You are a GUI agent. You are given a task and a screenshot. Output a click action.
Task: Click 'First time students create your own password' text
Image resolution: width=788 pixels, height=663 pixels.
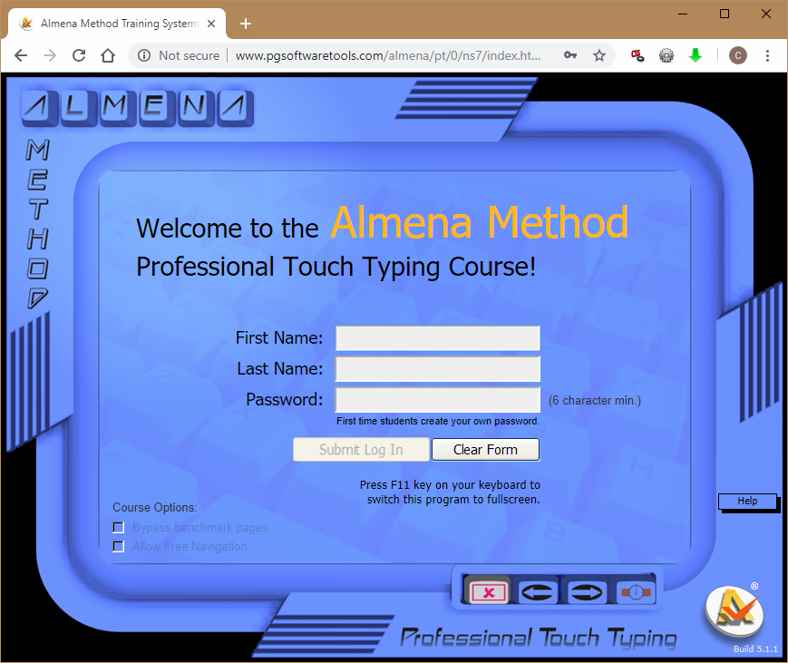tap(438, 421)
